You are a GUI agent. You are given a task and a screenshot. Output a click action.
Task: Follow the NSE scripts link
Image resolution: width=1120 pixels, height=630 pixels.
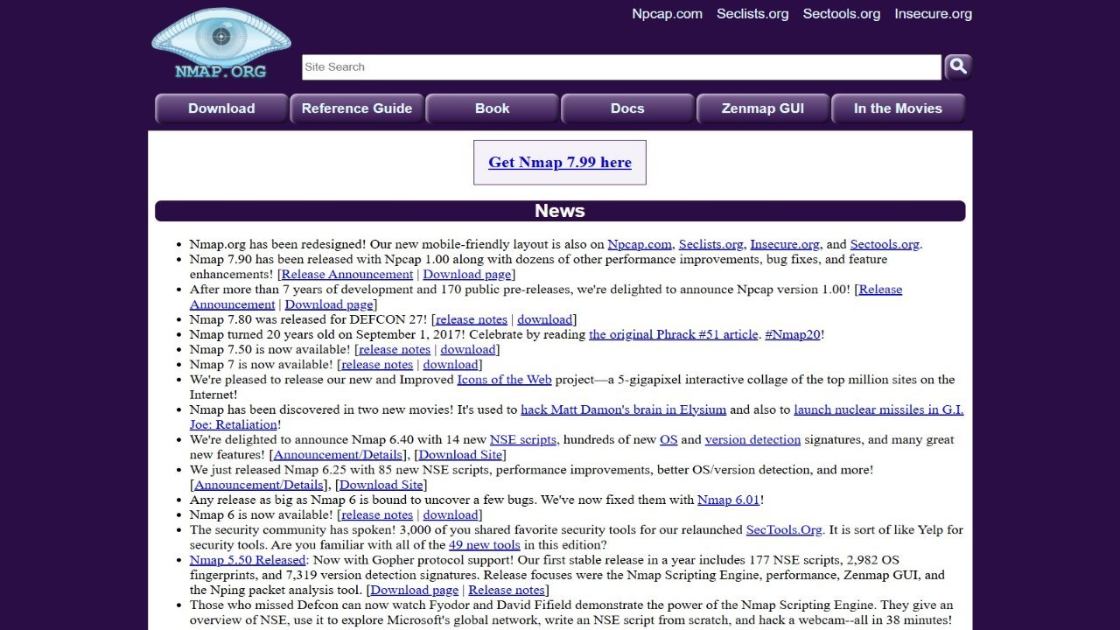(x=523, y=439)
